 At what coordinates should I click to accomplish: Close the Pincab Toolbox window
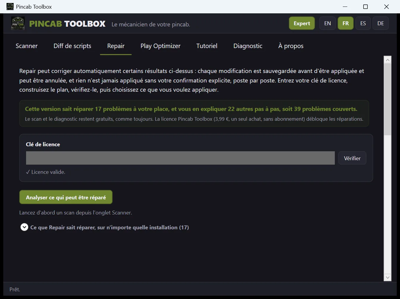tap(386, 7)
